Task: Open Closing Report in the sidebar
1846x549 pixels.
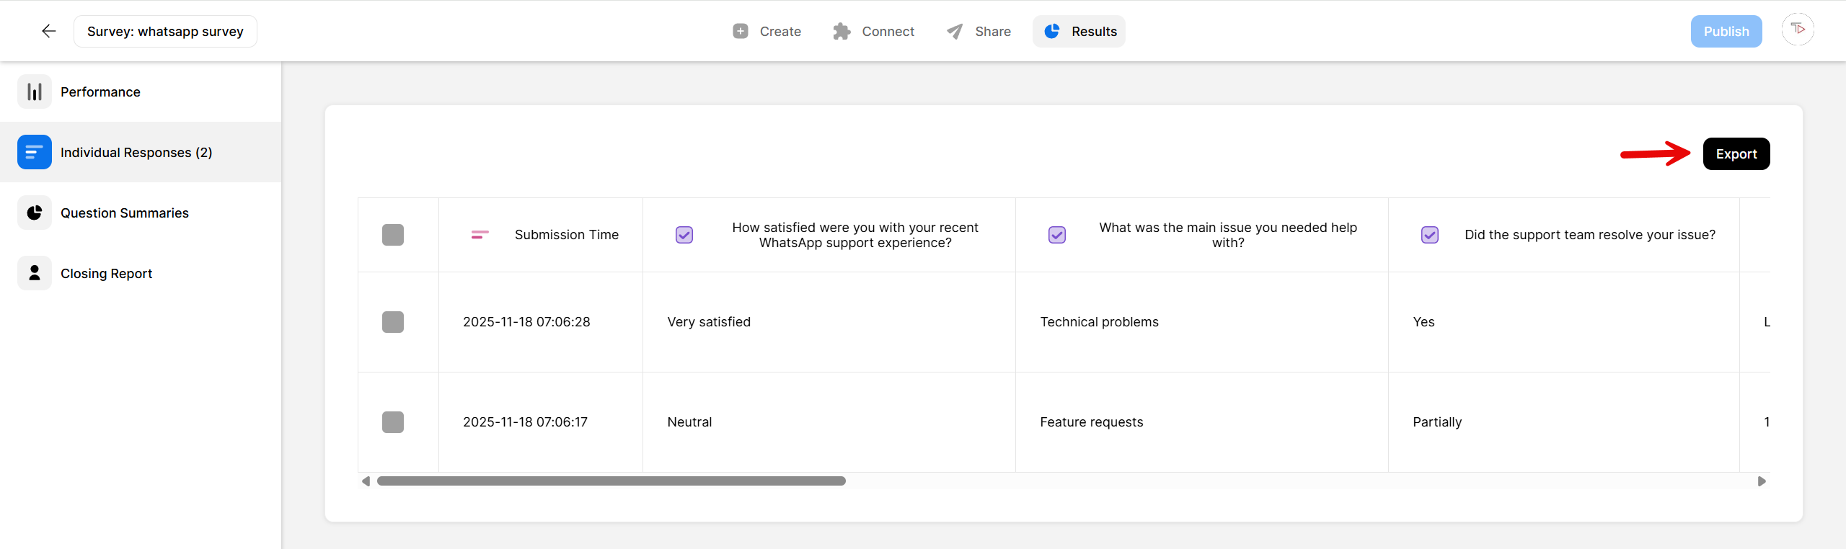Action: pos(141,273)
